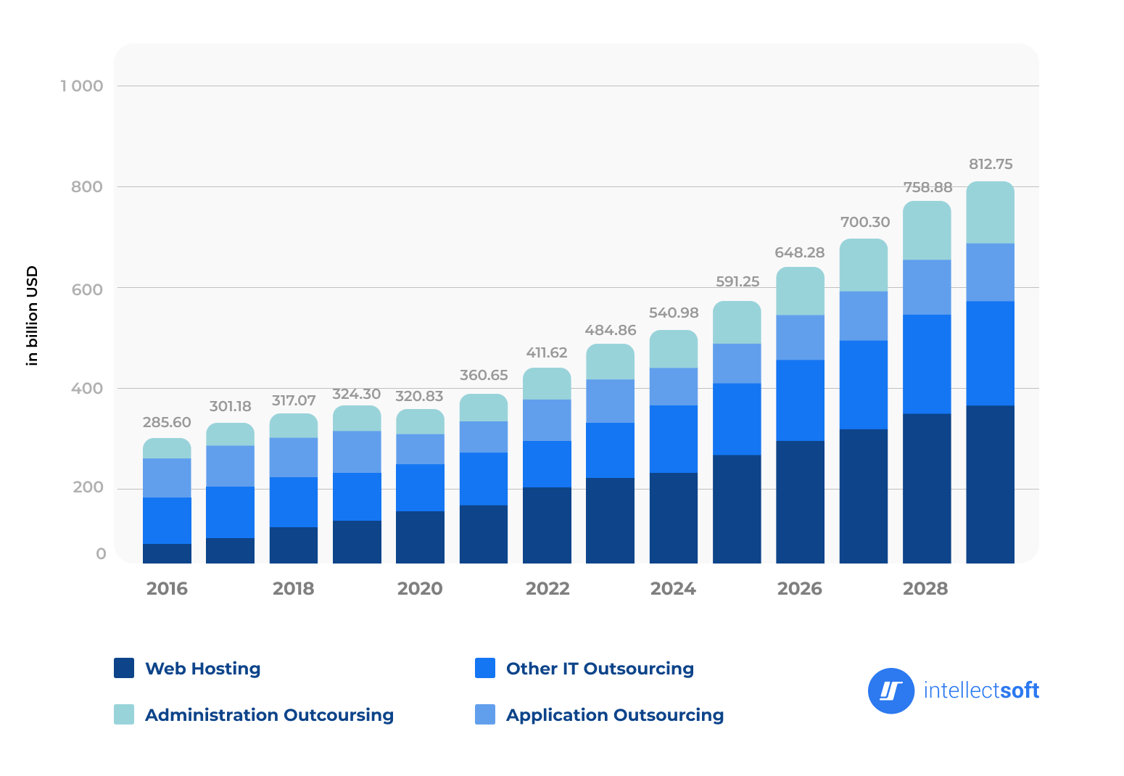
Task: Click the 285.60 value label
Action: point(167,422)
